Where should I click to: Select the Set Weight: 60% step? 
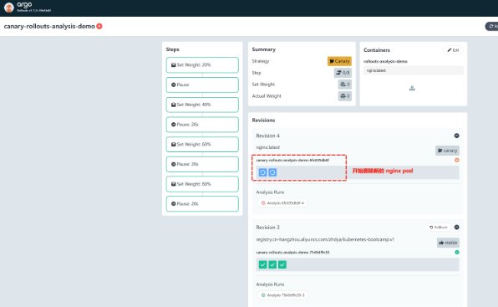(202, 144)
